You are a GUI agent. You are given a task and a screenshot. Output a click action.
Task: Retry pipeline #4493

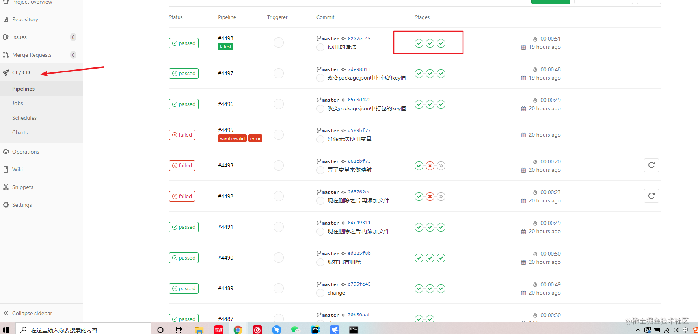coord(651,165)
